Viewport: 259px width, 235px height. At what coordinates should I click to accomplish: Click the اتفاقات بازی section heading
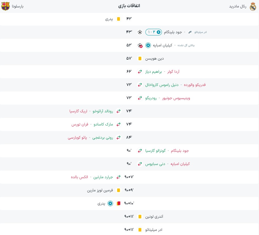(x=129, y=6)
